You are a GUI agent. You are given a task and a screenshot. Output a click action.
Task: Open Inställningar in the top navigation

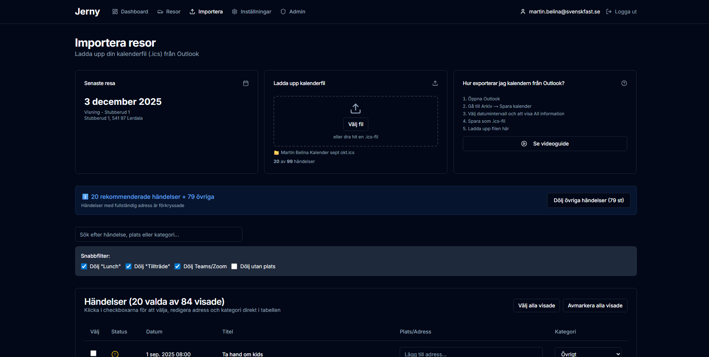click(251, 12)
